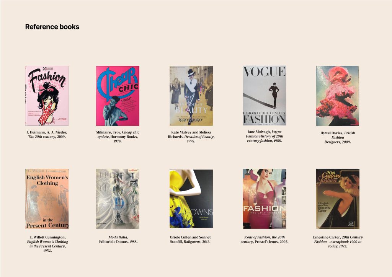Click the Icons of Fashion book cover
The image size is (392, 277).
(264, 199)
